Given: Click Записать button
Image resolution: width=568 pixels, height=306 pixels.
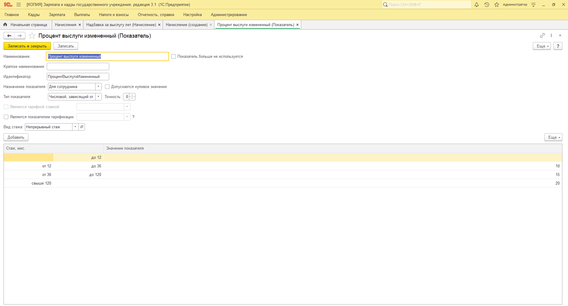Looking at the screenshot, I should (x=66, y=46).
